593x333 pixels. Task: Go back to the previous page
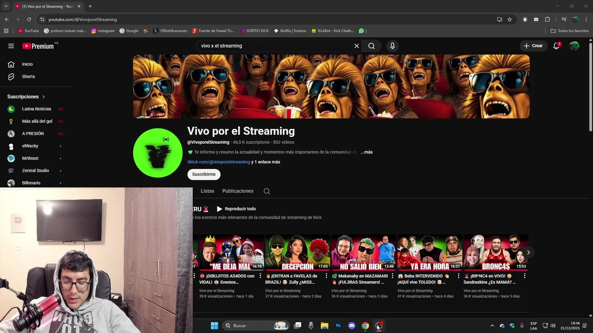click(6, 19)
